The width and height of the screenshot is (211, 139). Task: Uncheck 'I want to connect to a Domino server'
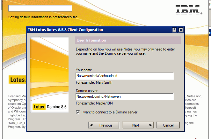point(78,112)
